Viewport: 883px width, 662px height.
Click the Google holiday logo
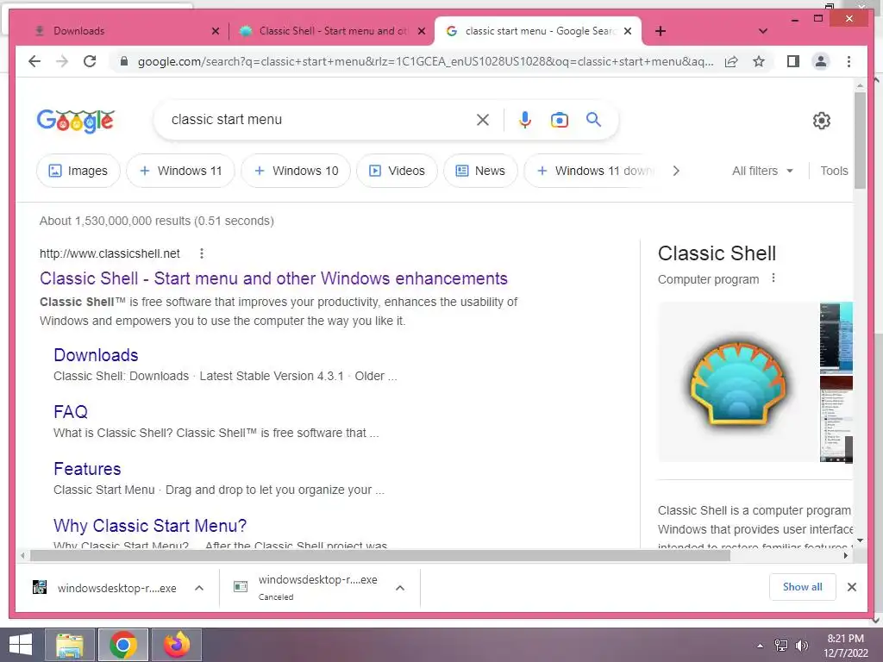pyautogui.click(x=76, y=121)
